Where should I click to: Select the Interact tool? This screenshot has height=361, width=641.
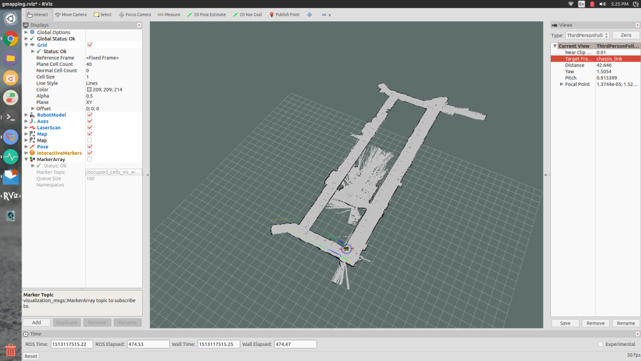pos(38,15)
